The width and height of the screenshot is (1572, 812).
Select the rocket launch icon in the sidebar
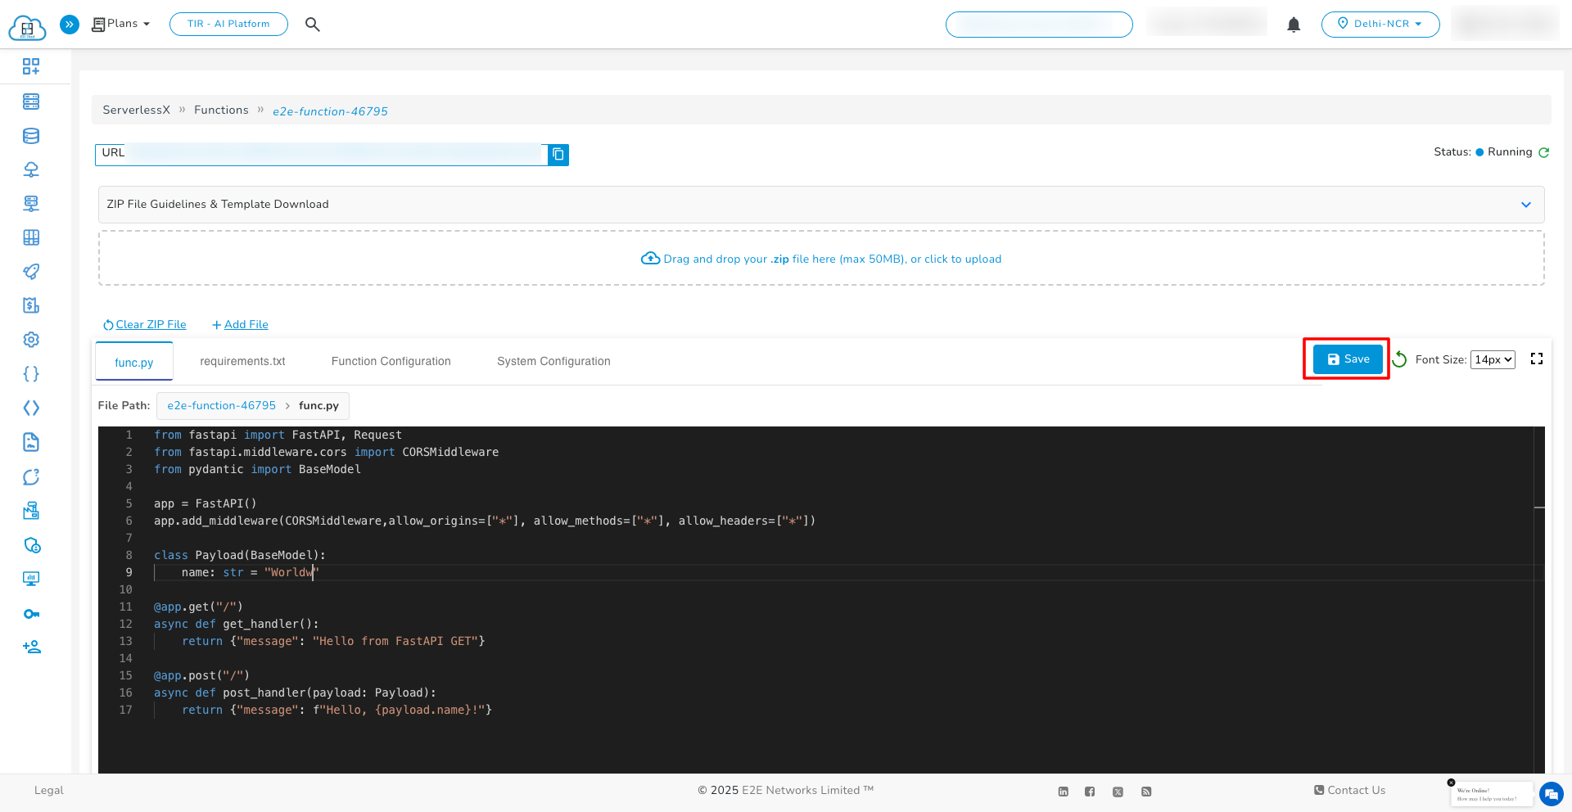pyautogui.click(x=30, y=271)
